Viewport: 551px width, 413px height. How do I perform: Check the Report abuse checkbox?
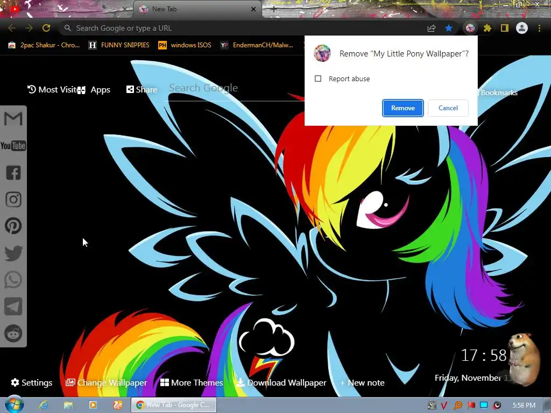[x=318, y=79]
